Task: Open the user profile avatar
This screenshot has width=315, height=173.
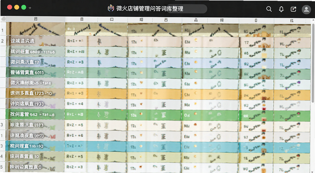Action: (x=306, y=9)
